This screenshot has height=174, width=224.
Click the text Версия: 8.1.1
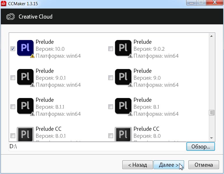[x=50, y=107]
